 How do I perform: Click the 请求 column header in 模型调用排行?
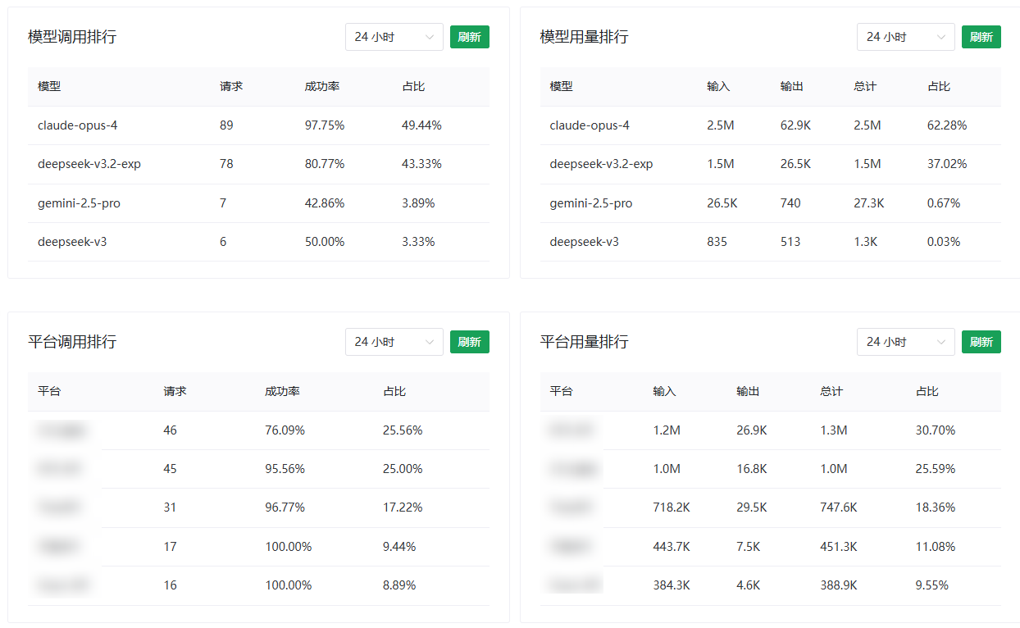tap(230, 86)
